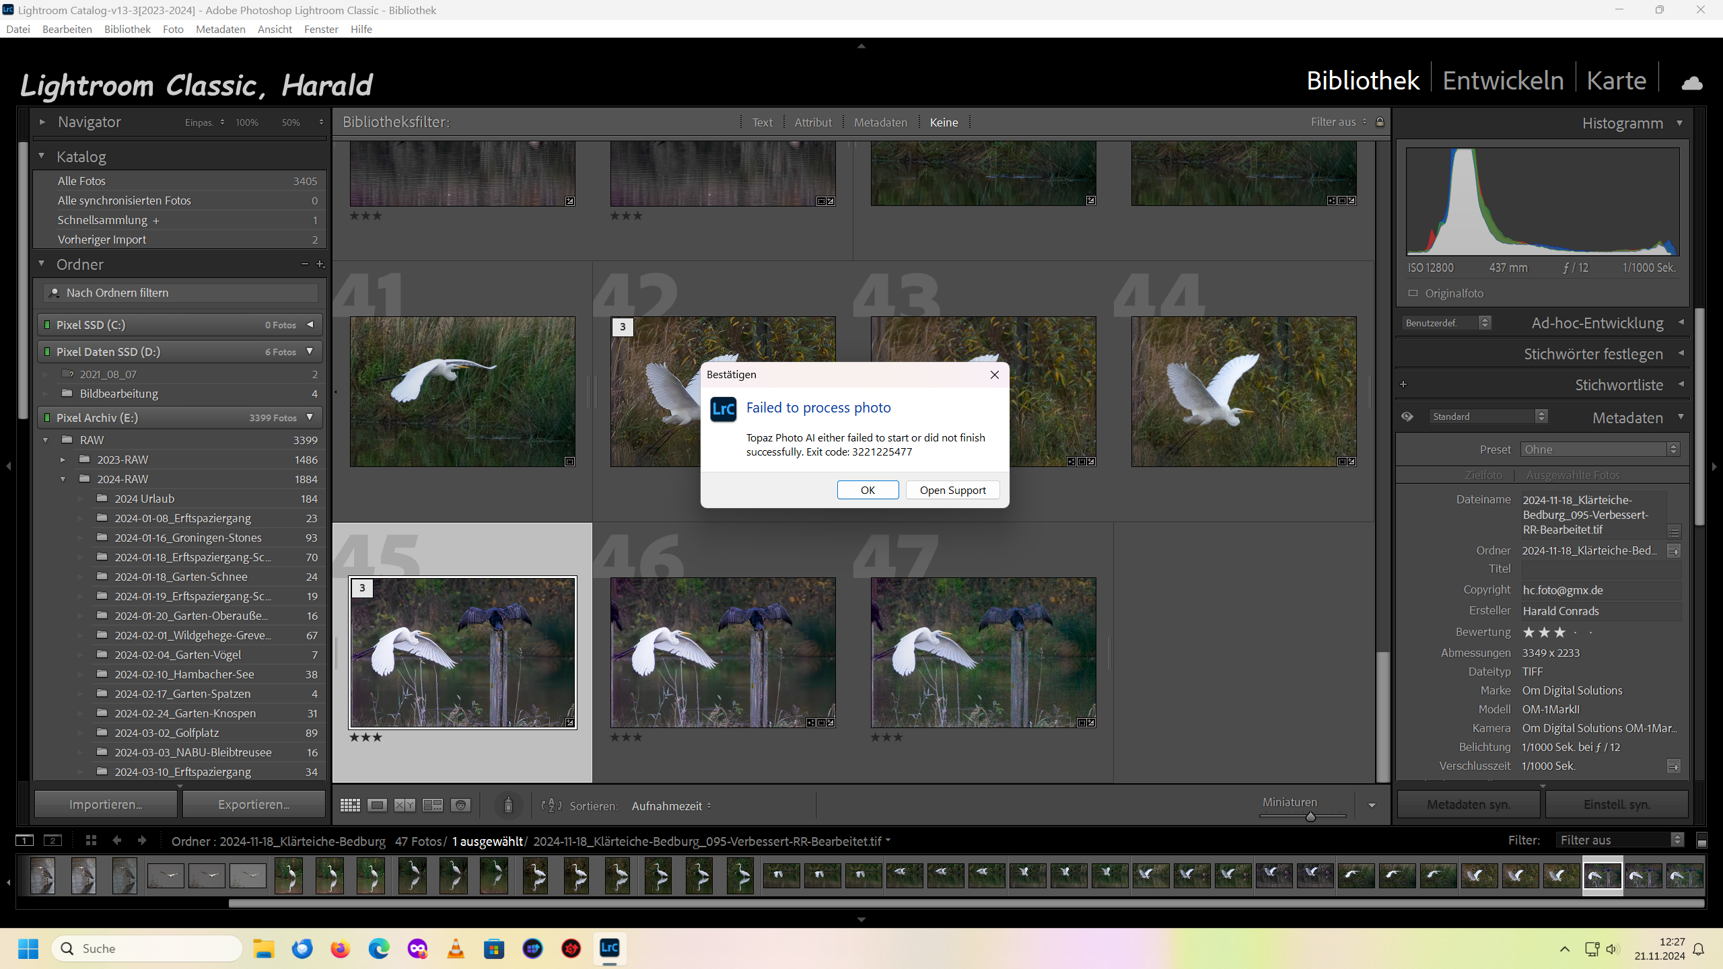Open the Metadaten menu
This screenshot has height=969, width=1723.
pos(220,29)
